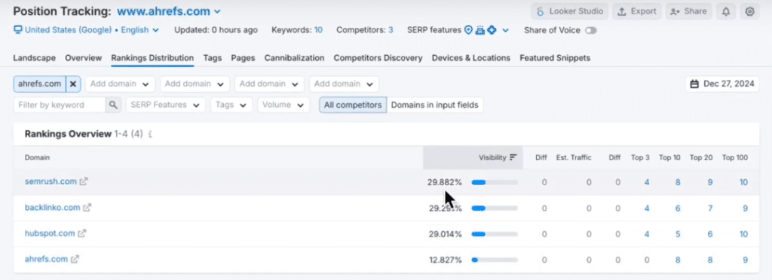The width and height of the screenshot is (772, 280).
Task: Open the settings gear icon
Action: pos(749,11)
